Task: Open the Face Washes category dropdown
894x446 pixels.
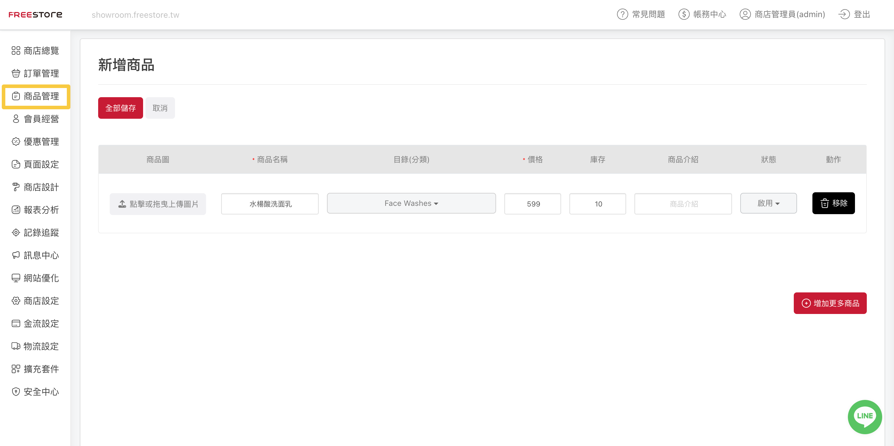Action: [x=411, y=203]
